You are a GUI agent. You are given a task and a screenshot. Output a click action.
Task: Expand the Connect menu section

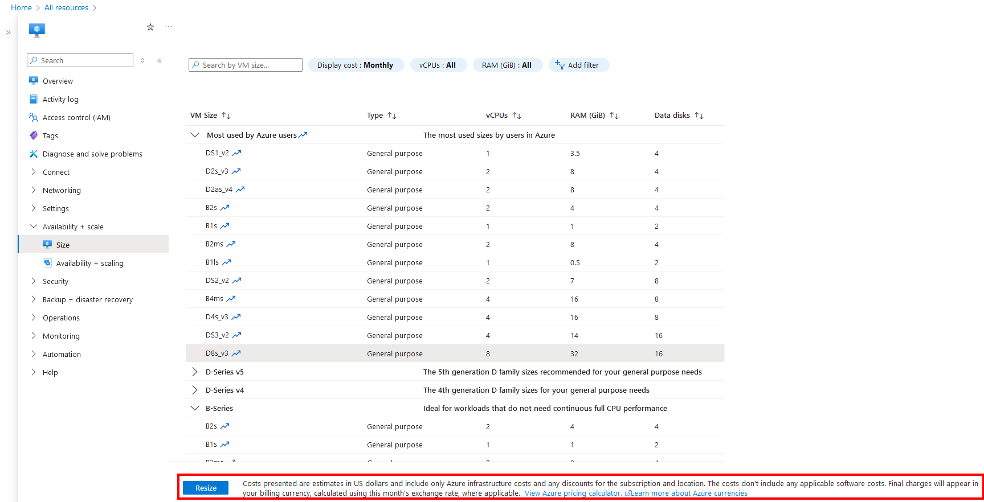click(x=34, y=172)
